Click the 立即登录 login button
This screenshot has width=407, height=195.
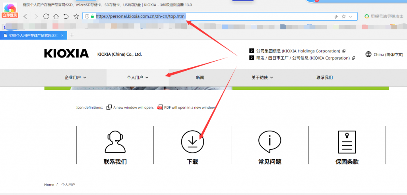(10, 15)
